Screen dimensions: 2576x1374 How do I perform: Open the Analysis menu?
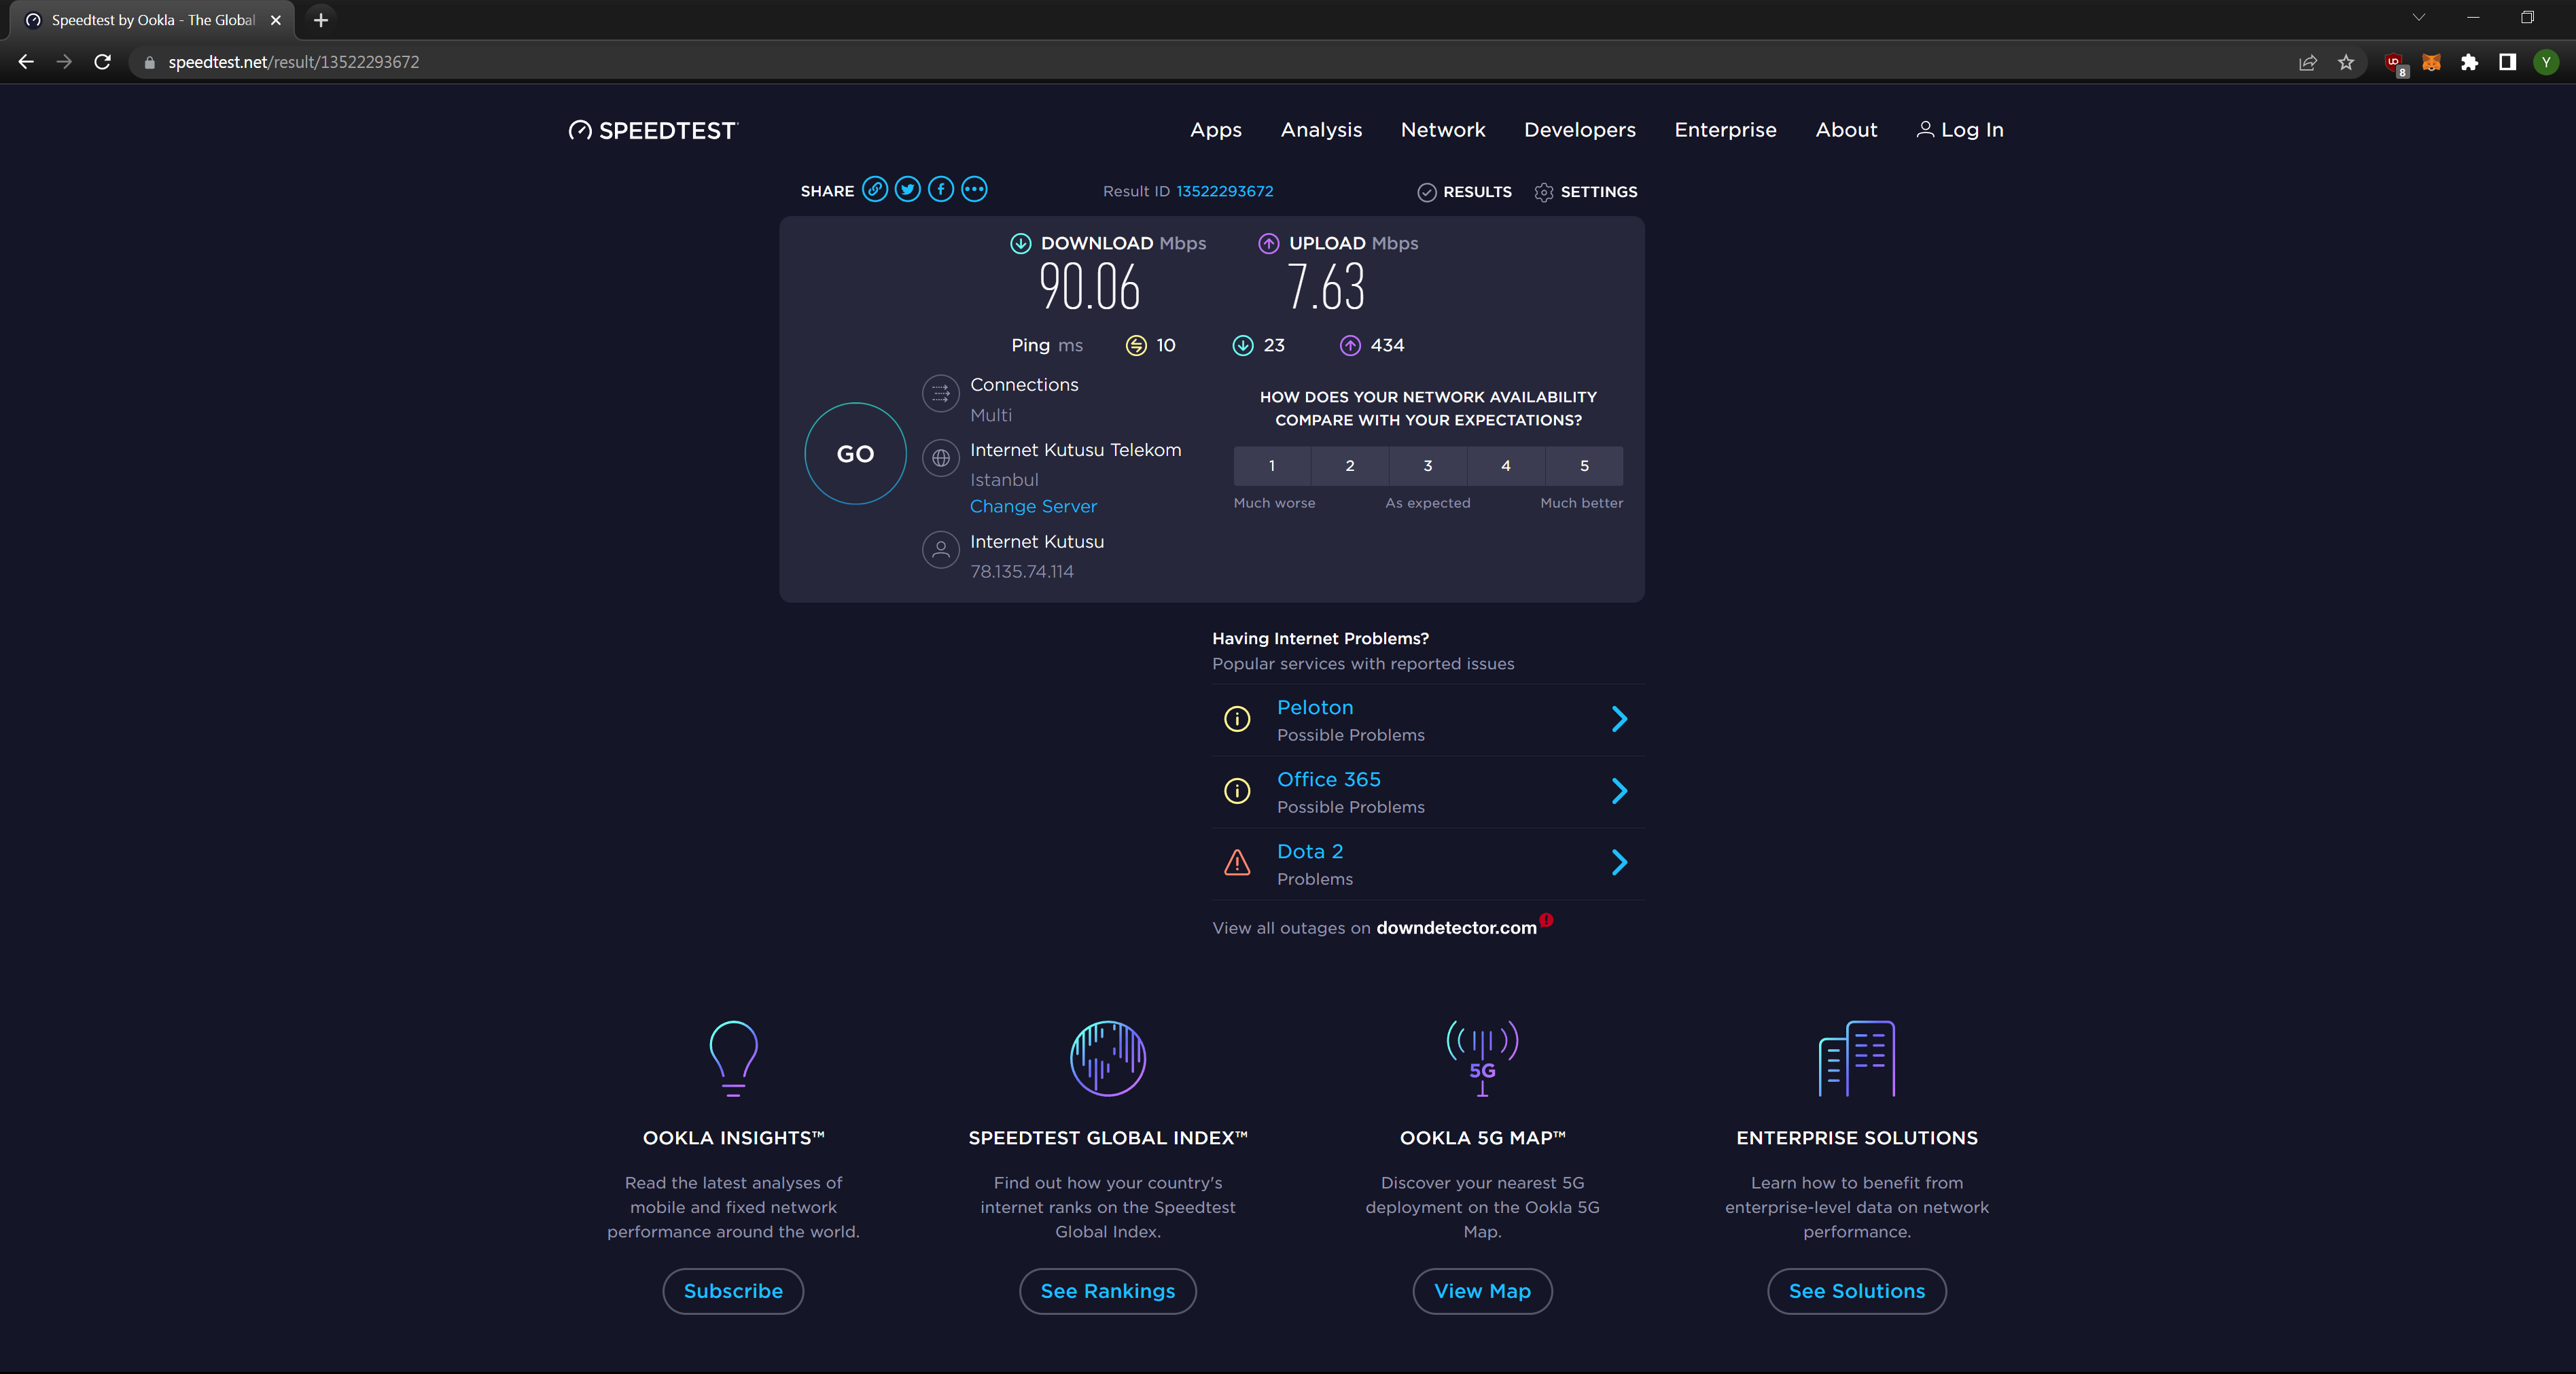pyautogui.click(x=1321, y=130)
